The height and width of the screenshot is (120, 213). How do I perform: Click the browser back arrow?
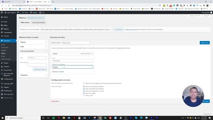(x=2, y=5)
